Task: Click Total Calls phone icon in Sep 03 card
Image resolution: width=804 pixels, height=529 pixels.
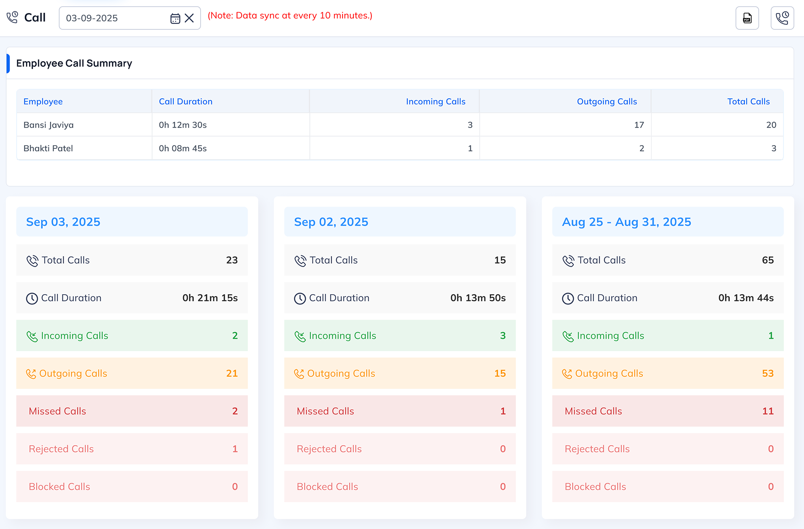Action: coord(32,261)
